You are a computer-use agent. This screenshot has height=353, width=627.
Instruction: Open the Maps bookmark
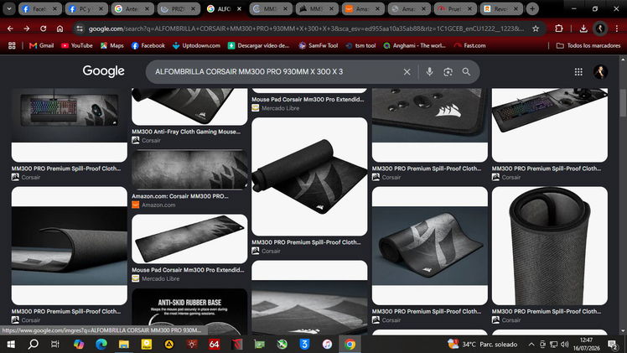(112, 45)
